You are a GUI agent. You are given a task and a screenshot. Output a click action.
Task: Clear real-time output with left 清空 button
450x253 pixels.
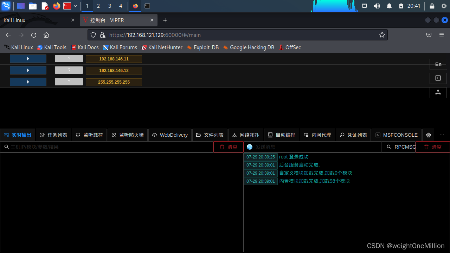coord(229,147)
